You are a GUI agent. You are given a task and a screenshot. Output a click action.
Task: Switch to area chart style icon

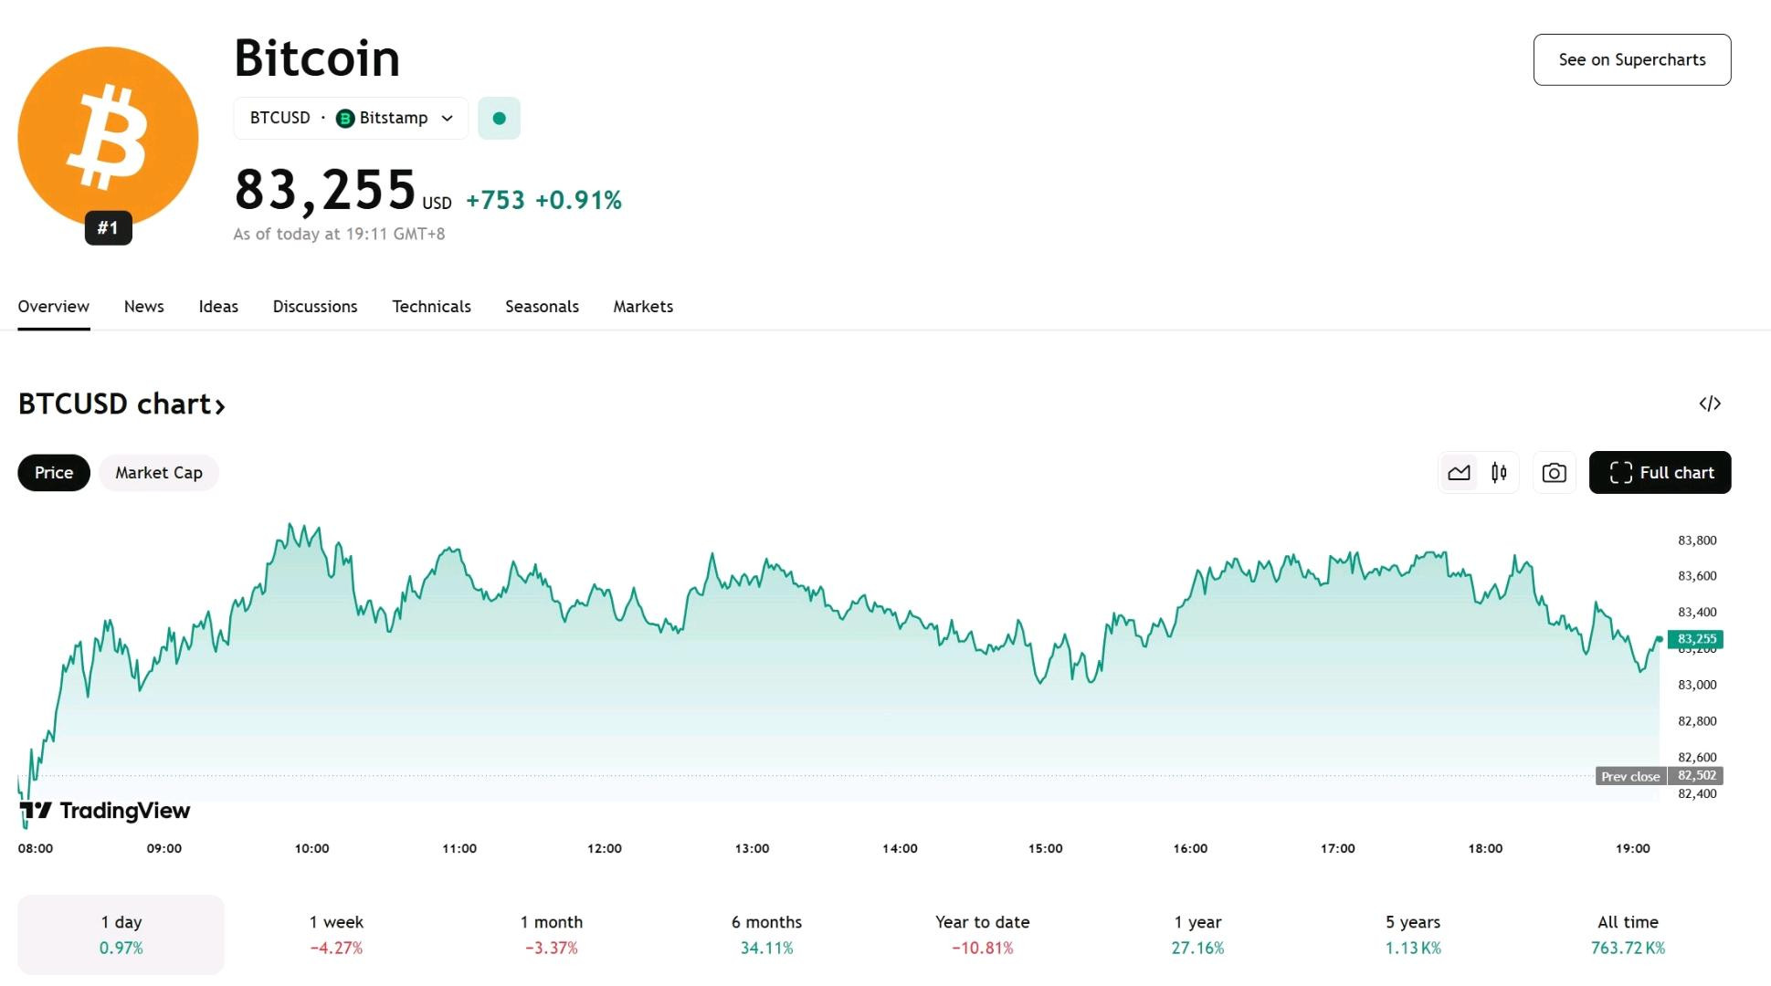tap(1459, 473)
